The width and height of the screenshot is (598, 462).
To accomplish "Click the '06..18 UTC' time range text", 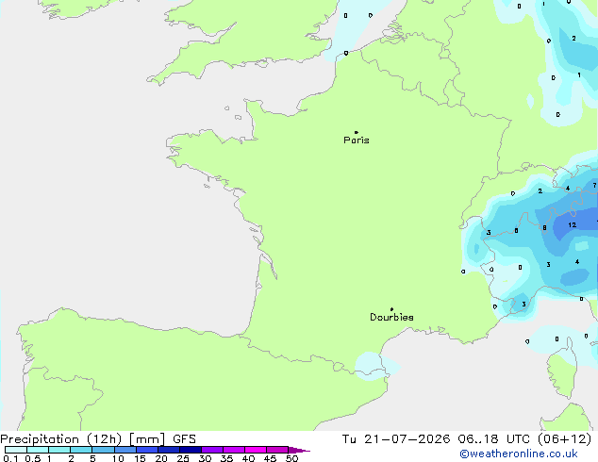I will pos(494,439).
